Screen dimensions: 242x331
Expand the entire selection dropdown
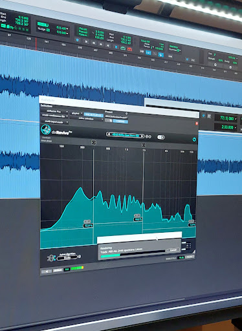(87, 119)
